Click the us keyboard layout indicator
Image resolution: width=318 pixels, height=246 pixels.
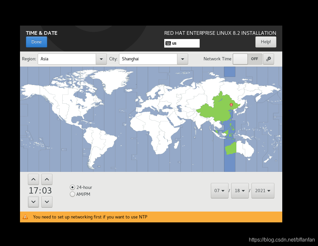pos(182,43)
